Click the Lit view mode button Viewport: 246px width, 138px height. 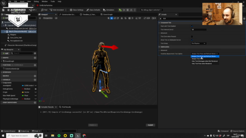(x=56, y=18)
